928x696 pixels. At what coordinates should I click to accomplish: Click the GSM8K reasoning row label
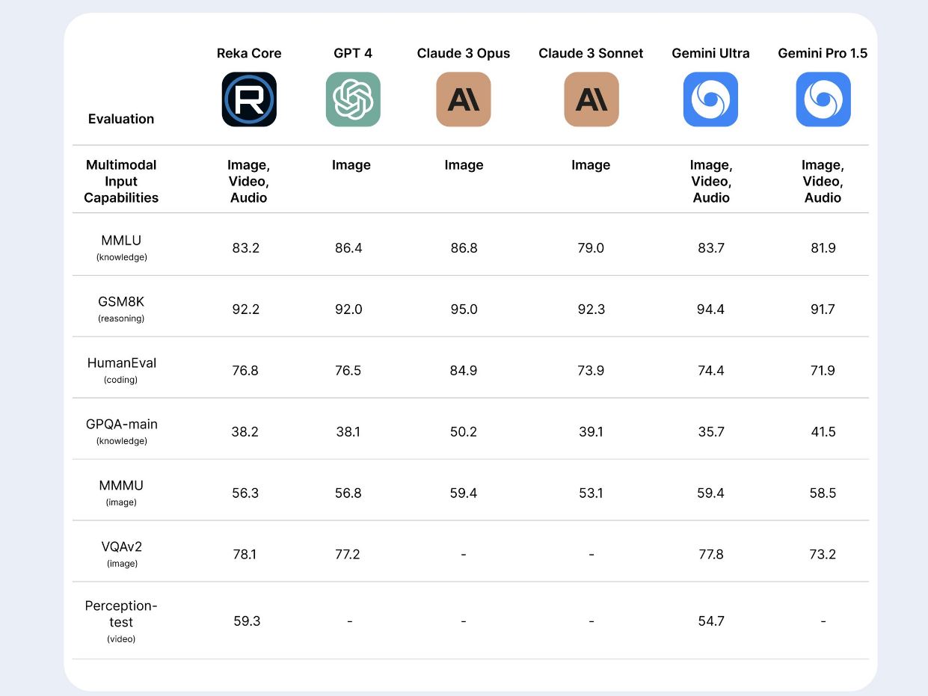121,308
